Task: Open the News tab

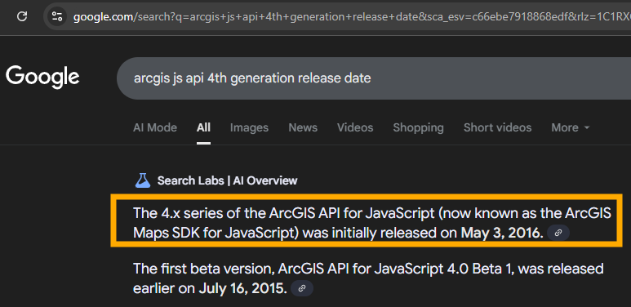Action: coord(303,128)
